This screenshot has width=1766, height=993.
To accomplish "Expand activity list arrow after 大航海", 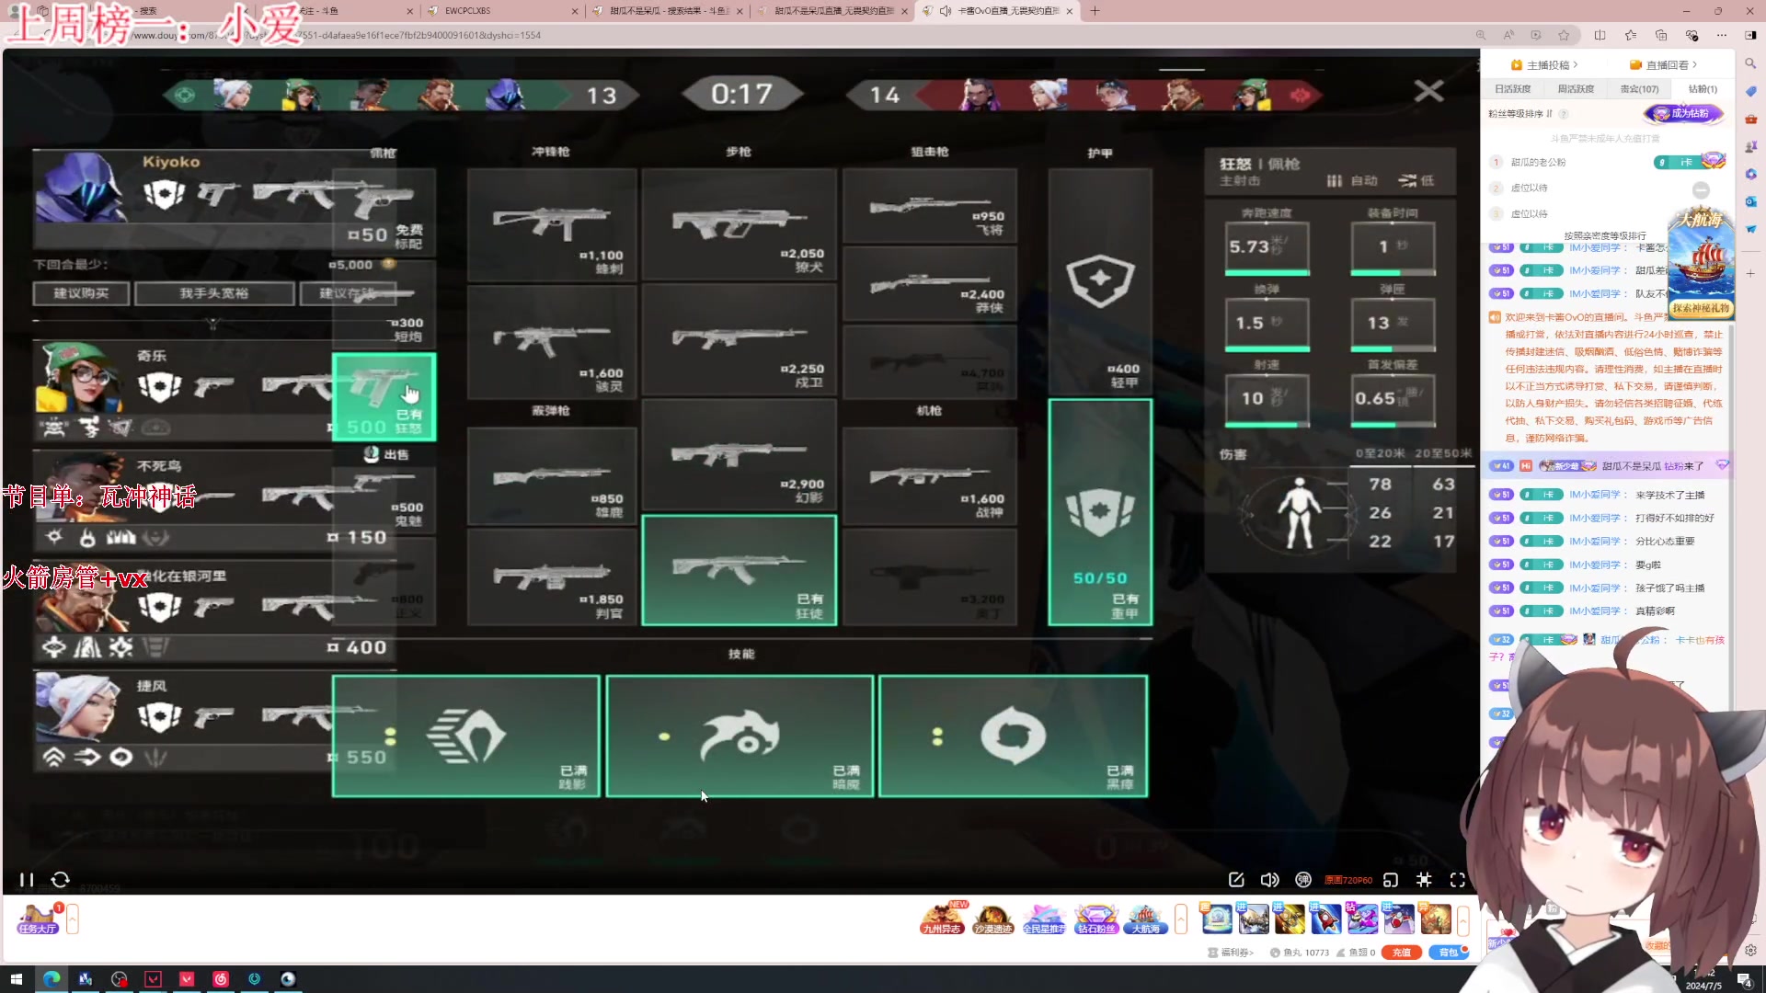I will [1181, 919].
